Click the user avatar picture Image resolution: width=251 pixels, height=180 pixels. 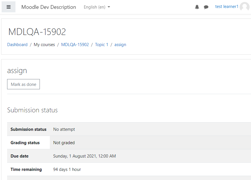pos(244,7)
